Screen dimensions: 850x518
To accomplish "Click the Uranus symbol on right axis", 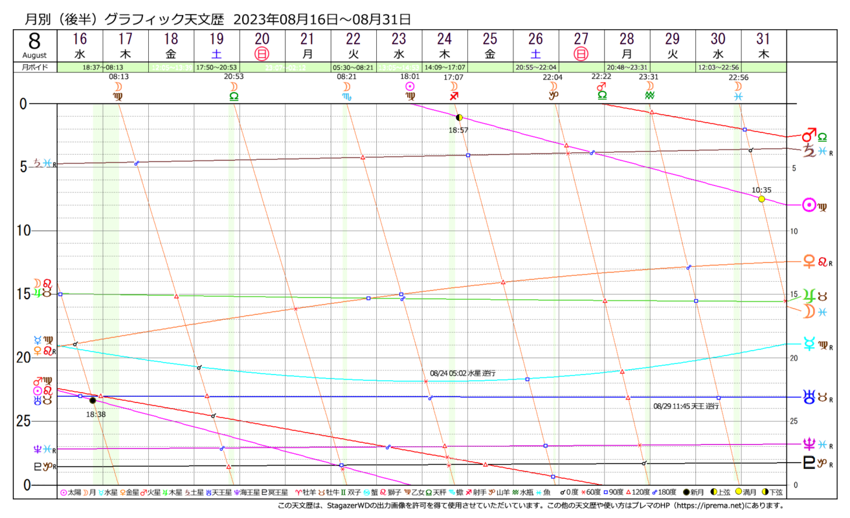I will pyautogui.click(x=809, y=397).
